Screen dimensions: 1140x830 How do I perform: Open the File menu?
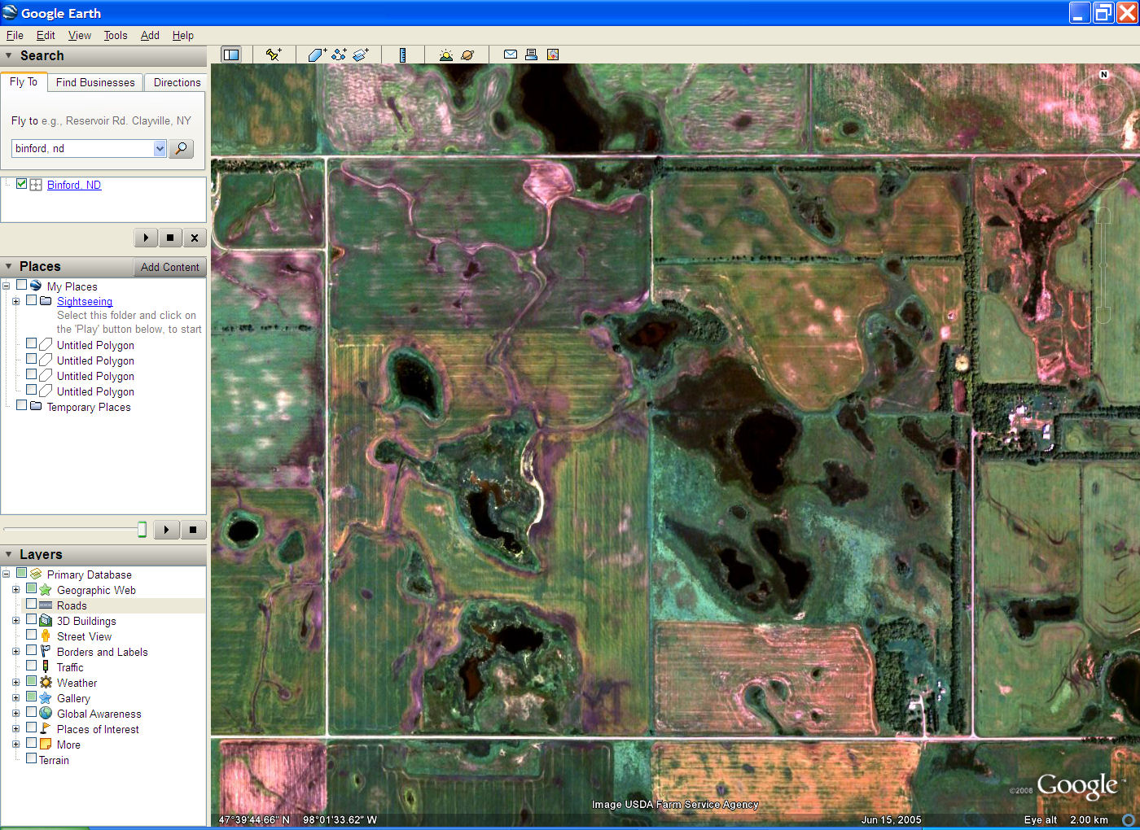coord(15,35)
